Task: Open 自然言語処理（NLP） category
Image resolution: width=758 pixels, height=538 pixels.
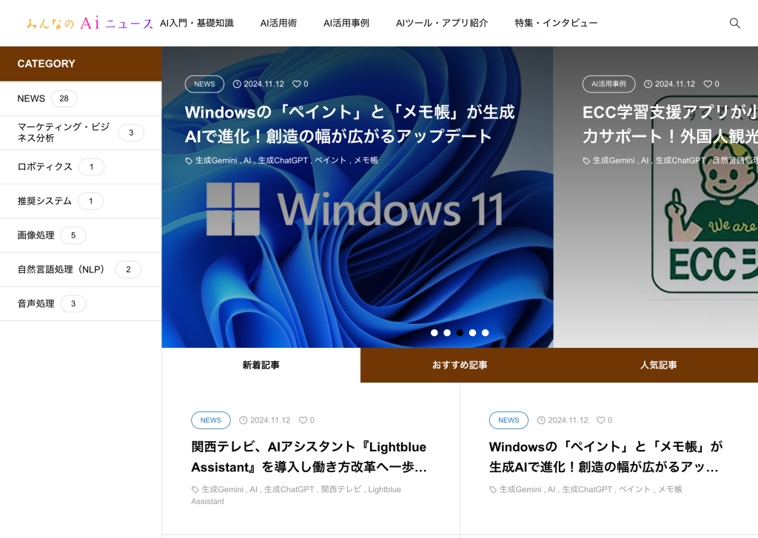Action: [62, 269]
